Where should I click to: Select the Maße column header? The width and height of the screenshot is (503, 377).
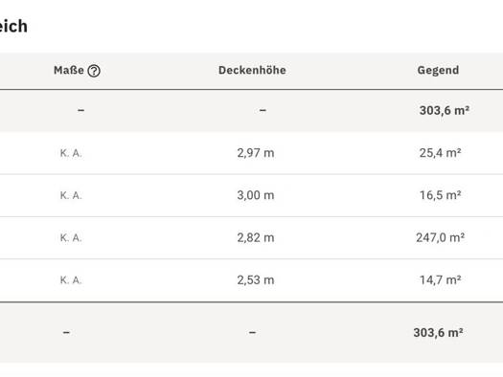(69, 70)
